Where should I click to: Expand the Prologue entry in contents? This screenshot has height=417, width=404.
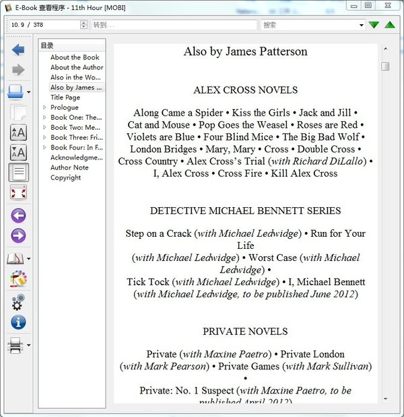click(44, 108)
